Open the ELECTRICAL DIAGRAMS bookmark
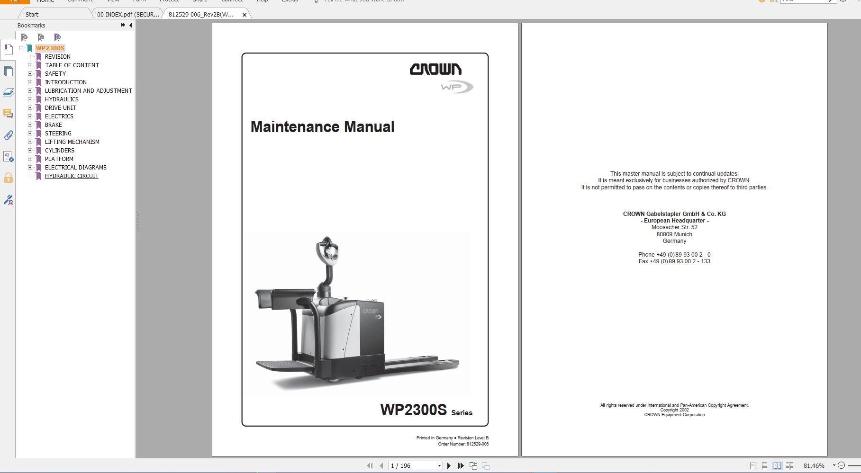The width and height of the screenshot is (861, 473). click(x=76, y=167)
